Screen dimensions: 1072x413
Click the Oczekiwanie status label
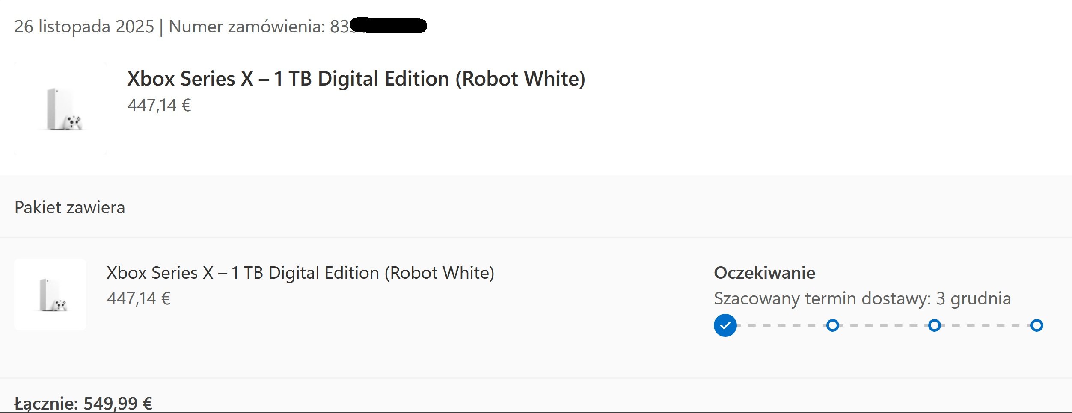tap(764, 273)
